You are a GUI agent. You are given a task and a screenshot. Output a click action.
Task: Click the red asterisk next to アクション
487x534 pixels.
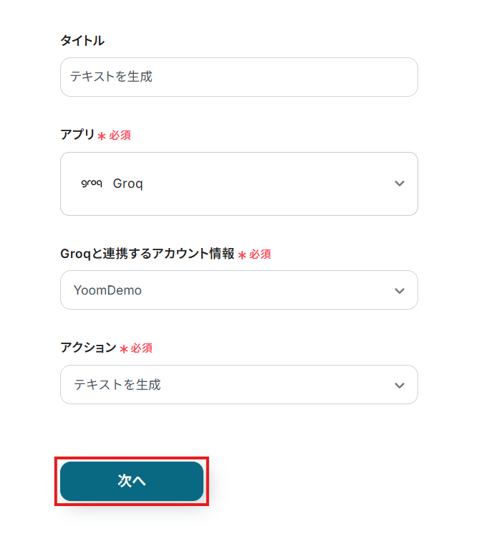pos(124,349)
